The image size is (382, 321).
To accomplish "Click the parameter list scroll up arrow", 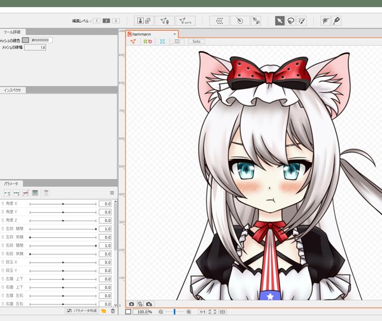I will click(x=115, y=201).
